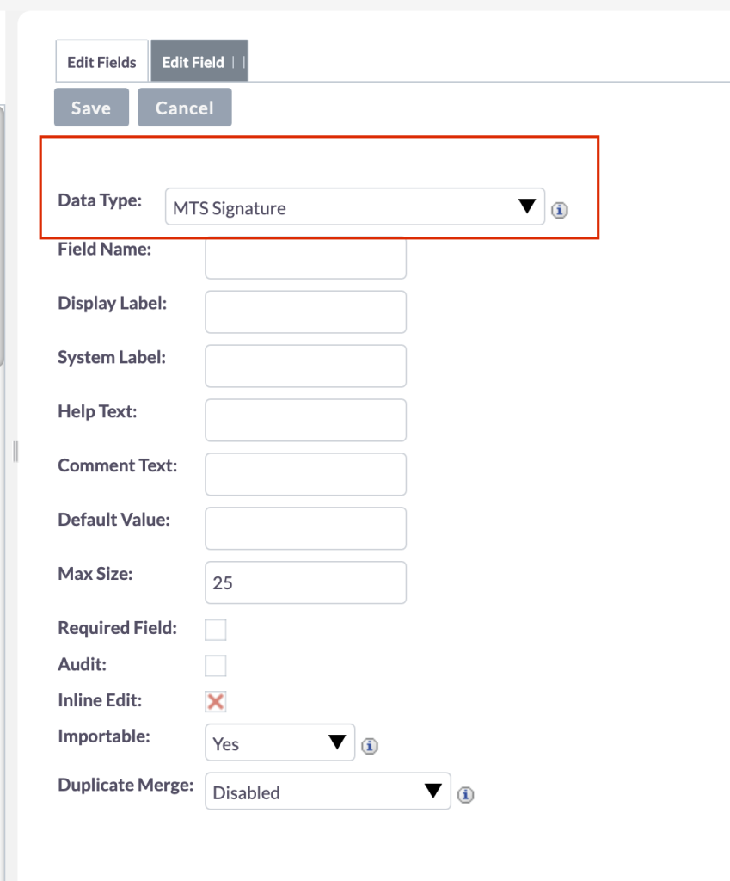The width and height of the screenshot is (730, 881).
Task: Click info icon beside Duplicate Merge dropdown
Action: pyautogui.click(x=465, y=794)
